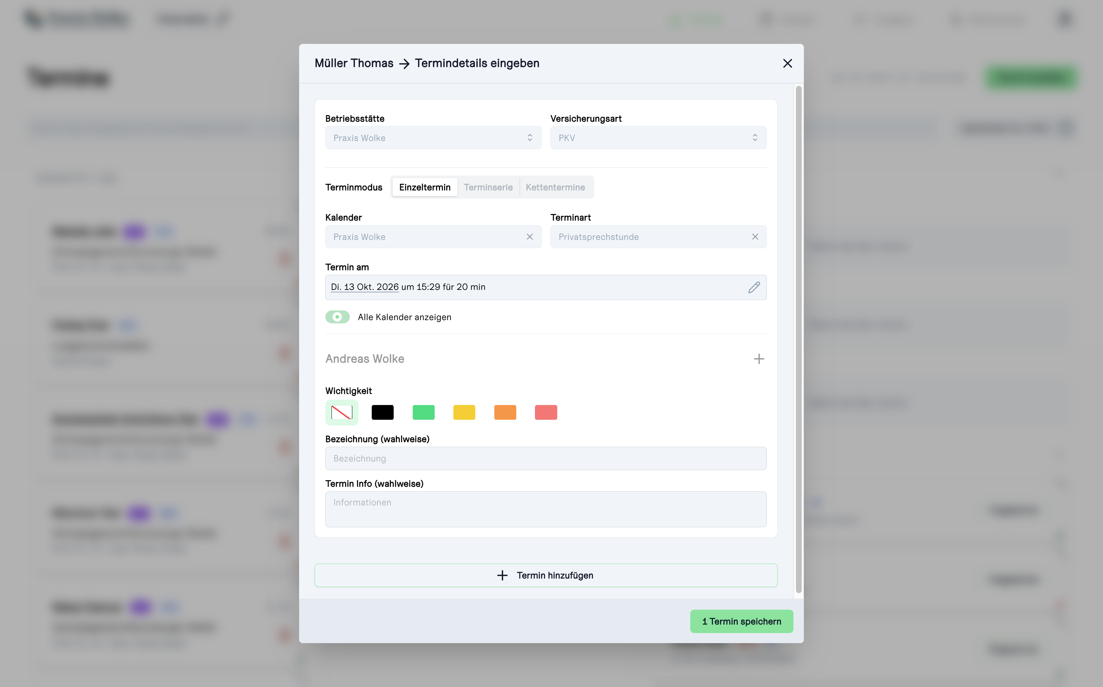Click the Andreas Wolke heading

point(365,359)
